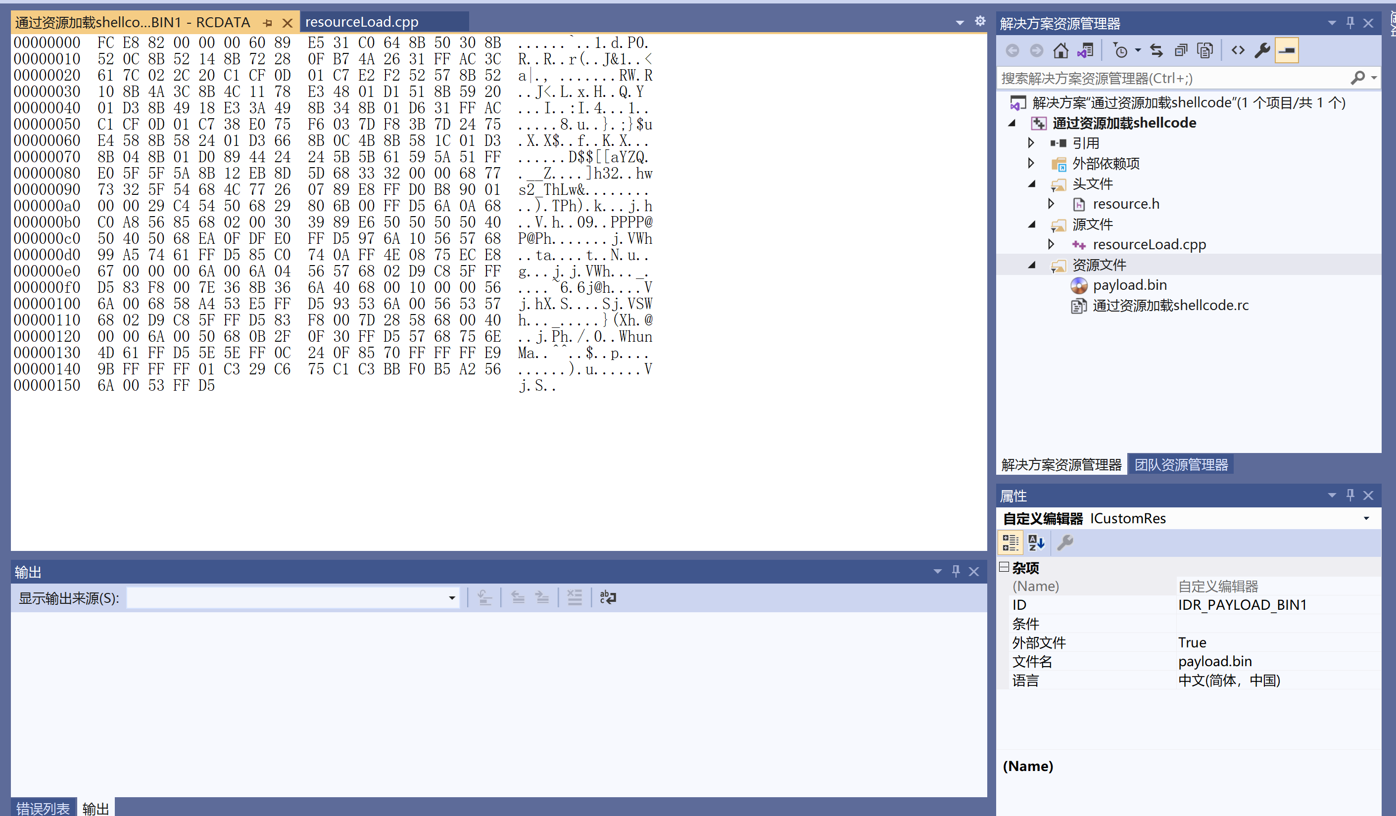Screen dimensions: 1396x816
Task: Click the sync with active document icon
Action: tap(1156, 51)
